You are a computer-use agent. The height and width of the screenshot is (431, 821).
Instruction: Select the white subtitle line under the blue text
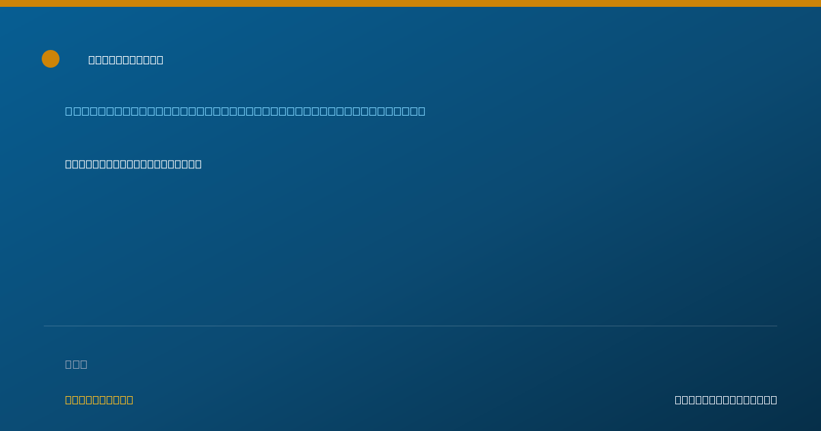[x=133, y=164]
